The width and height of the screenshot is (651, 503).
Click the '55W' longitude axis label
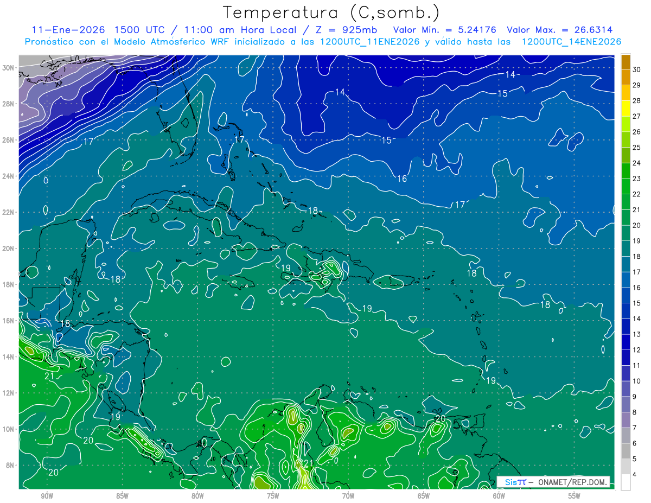pos(575,496)
